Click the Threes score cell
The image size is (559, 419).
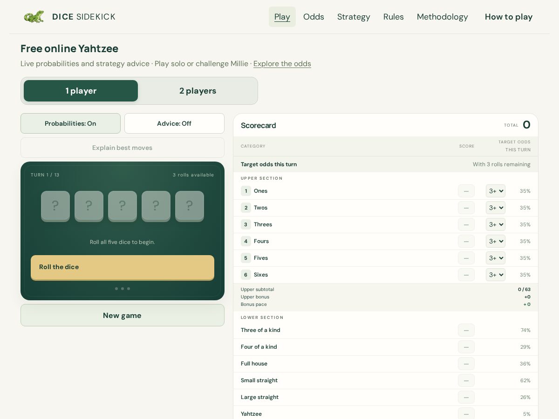[x=466, y=224]
